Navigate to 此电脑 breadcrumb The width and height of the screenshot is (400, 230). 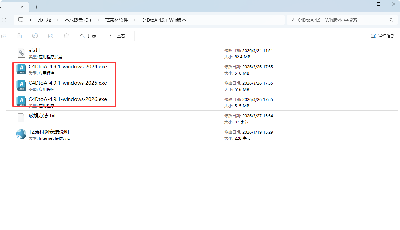(44, 20)
